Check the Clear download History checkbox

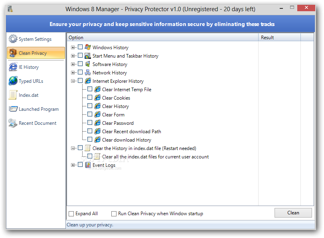pos(90,140)
